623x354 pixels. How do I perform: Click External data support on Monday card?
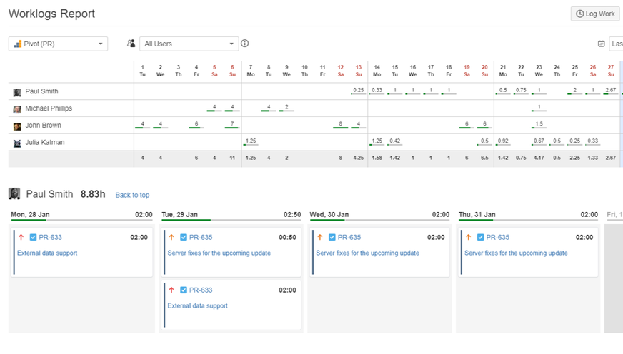[47, 253]
